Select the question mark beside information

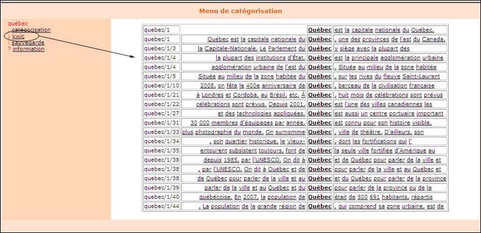pos(9,49)
